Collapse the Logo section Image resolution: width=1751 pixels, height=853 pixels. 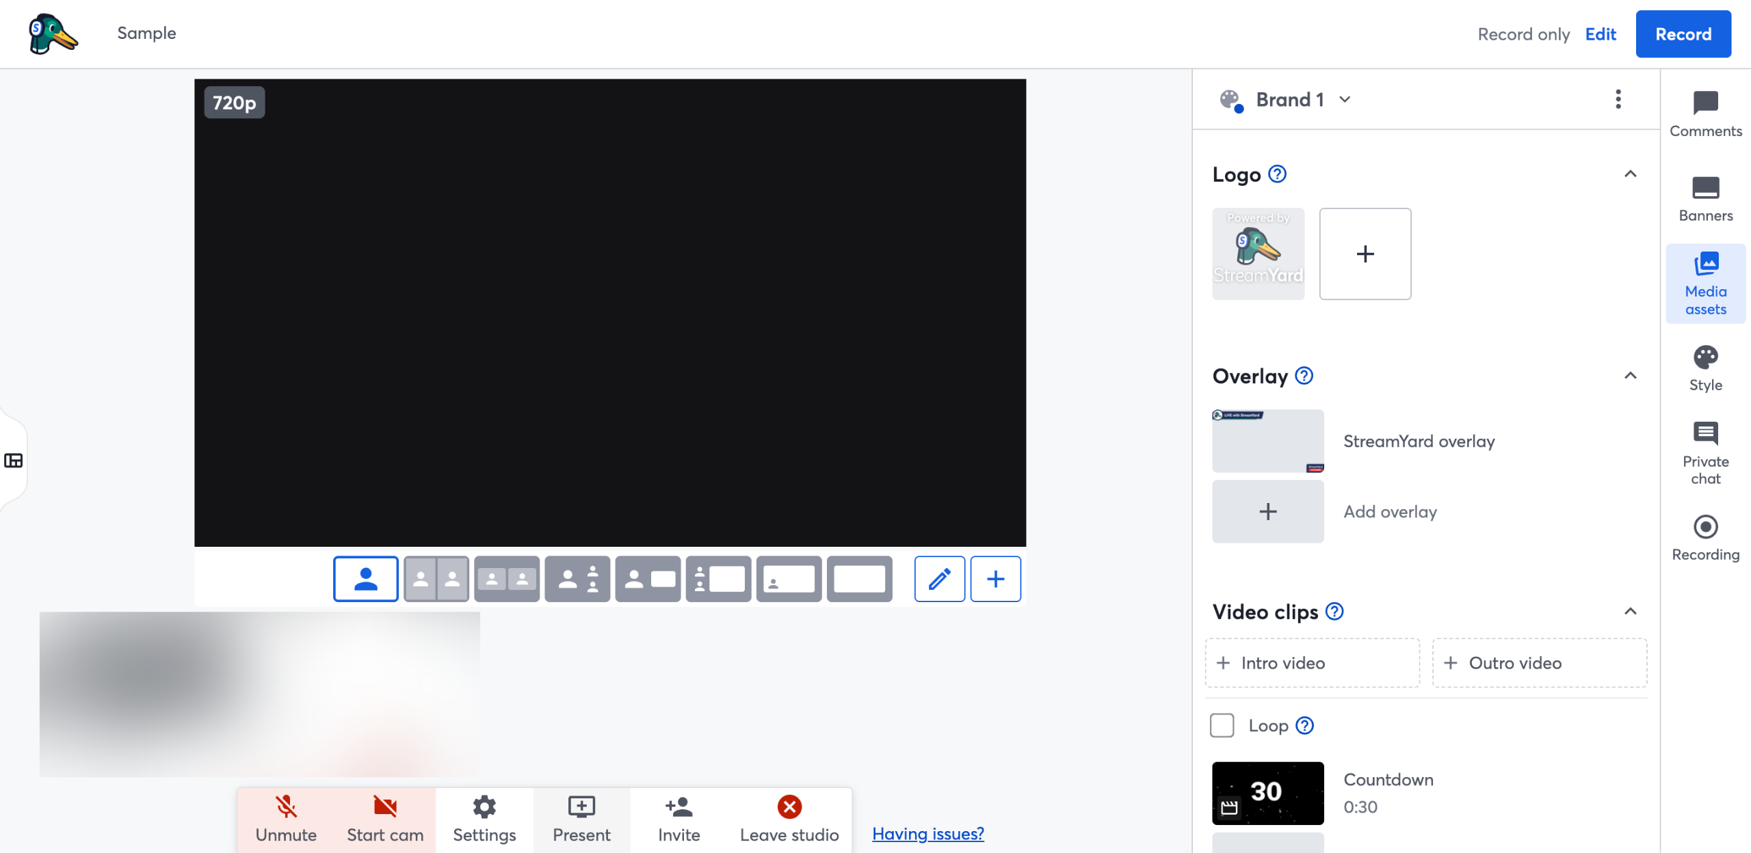[x=1630, y=174]
